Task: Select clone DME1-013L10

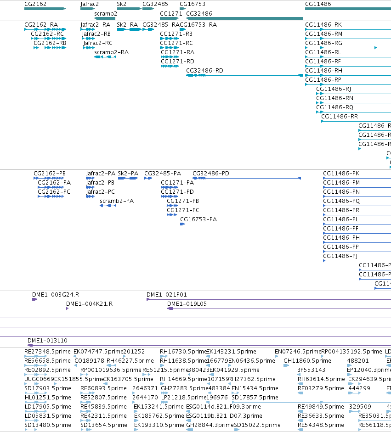Action: [x=210, y=345]
